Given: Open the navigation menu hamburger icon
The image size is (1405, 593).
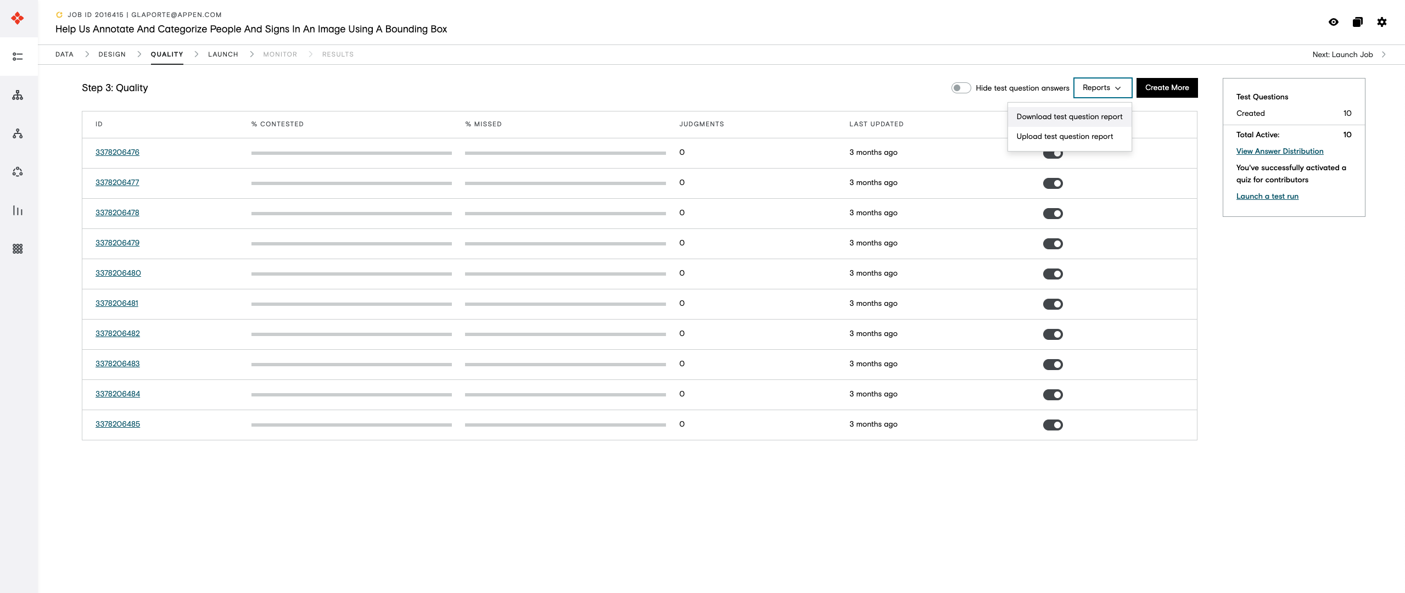Looking at the screenshot, I should [17, 57].
